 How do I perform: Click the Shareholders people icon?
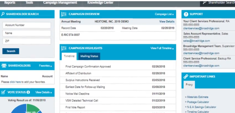pos(4,65)
